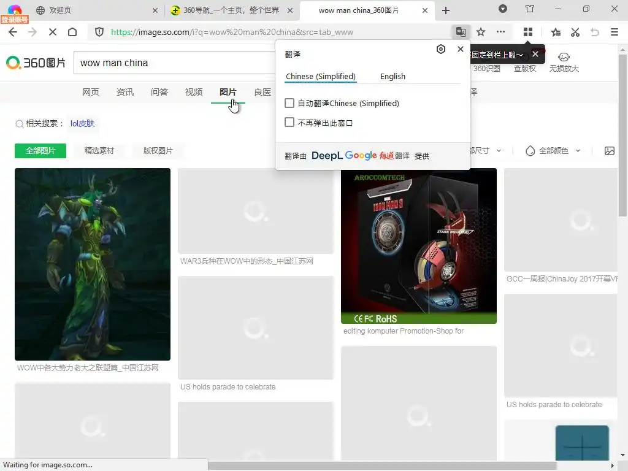
Task: Close the 欢迎页 tab
Action: pyautogui.click(x=155, y=10)
